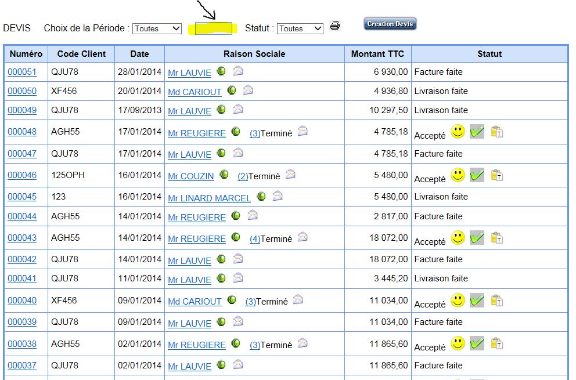Screen dimensions: 576x380
Task: Click clipboard icon in row 000040
Action: (496, 301)
